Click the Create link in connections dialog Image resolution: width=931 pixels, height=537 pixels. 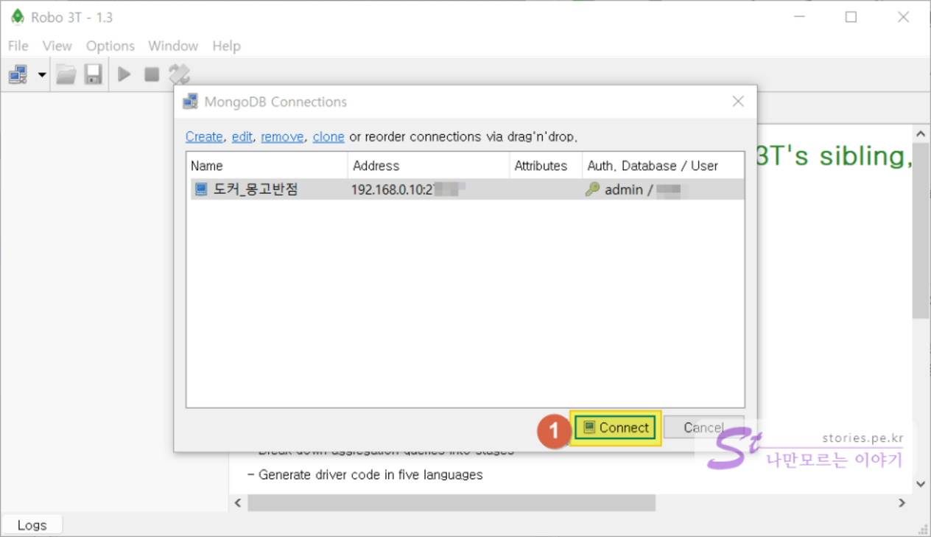pos(204,136)
